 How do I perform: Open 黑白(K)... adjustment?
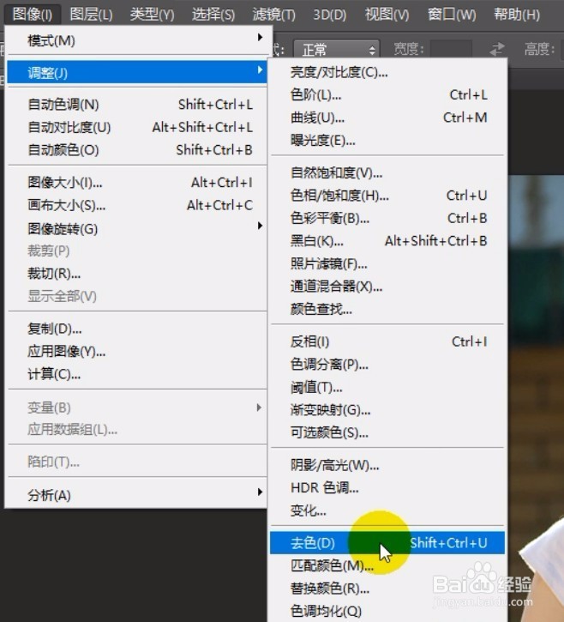387,240
